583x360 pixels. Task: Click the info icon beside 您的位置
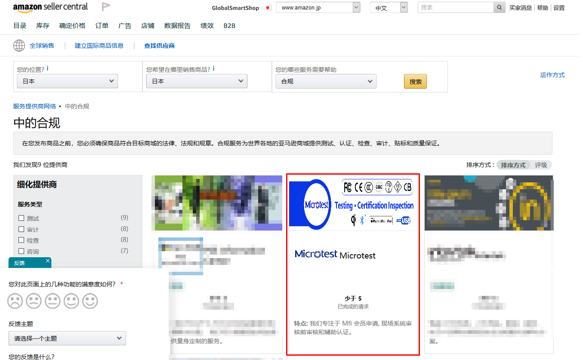pos(47,69)
